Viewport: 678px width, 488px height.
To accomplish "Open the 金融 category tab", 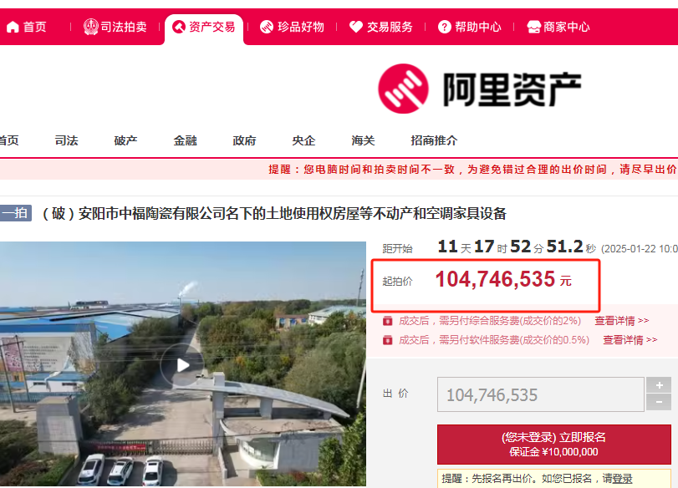I will point(185,140).
